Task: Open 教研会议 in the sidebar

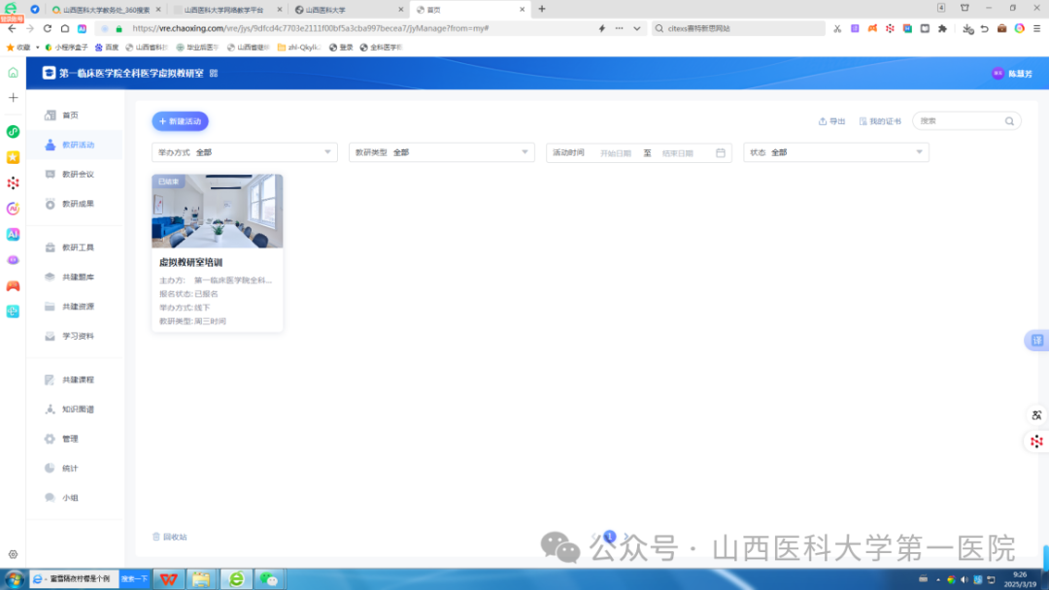Action: [78, 175]
